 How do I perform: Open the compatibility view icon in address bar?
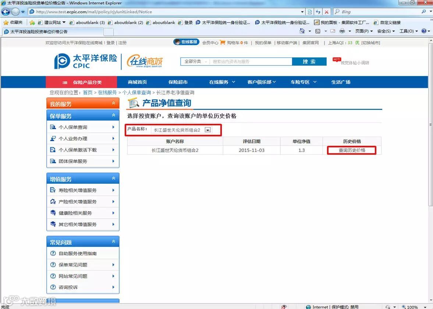[310, 12]
